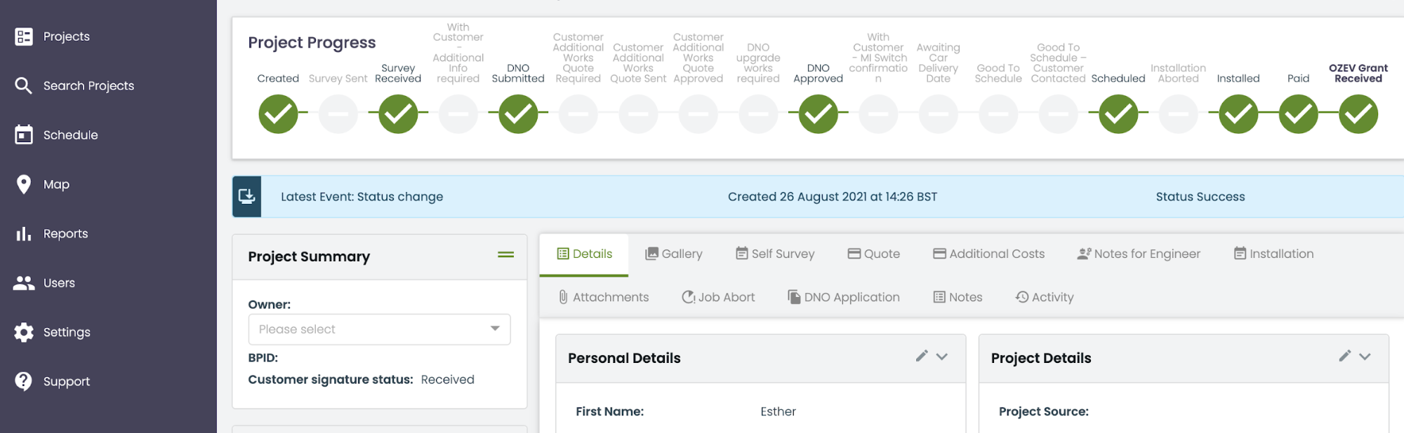This screenshot has height=433, width=1404.
Task: Edit Personal Details with pencil icon
Action: (x=922, y=356)
